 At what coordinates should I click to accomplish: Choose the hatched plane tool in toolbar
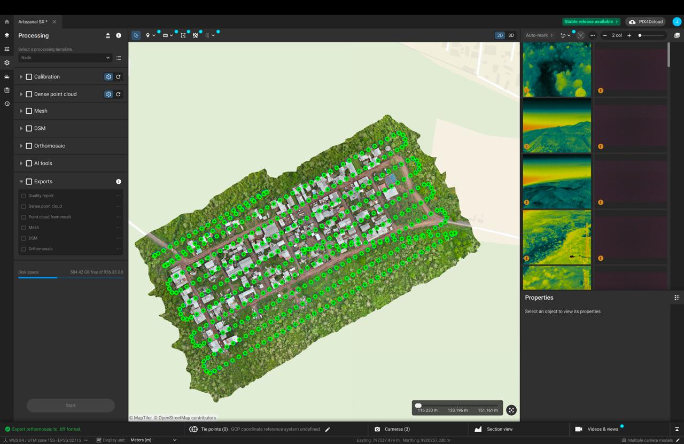tap(195, 35)
